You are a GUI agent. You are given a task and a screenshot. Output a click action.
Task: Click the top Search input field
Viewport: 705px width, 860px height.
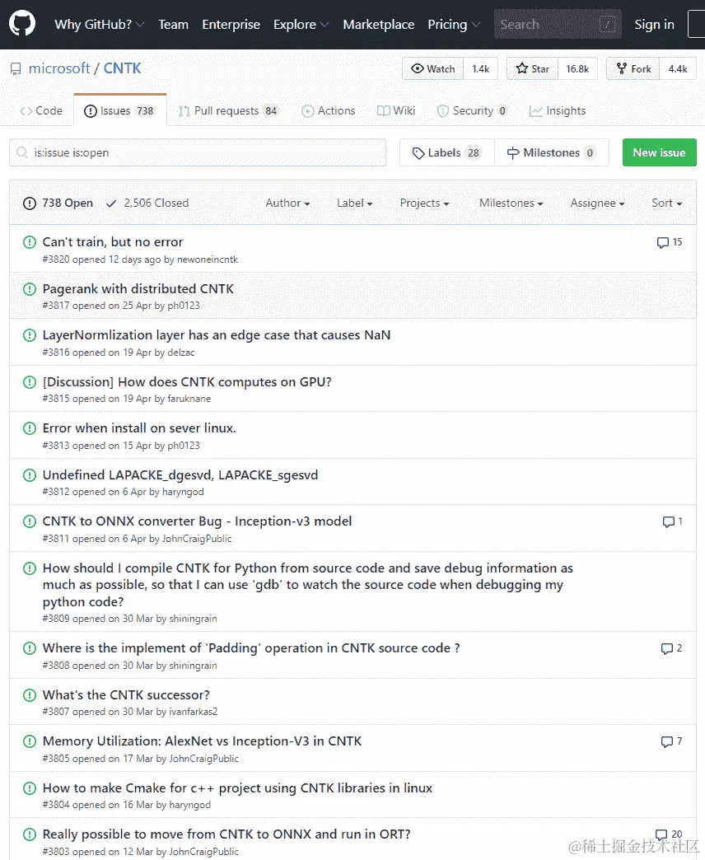point(558,24)
